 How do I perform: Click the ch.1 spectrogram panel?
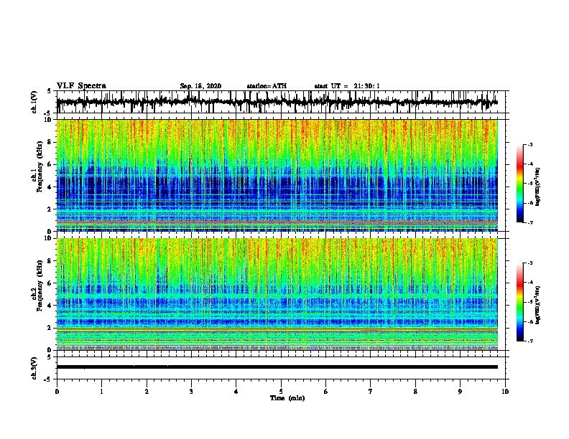(277, 175)
